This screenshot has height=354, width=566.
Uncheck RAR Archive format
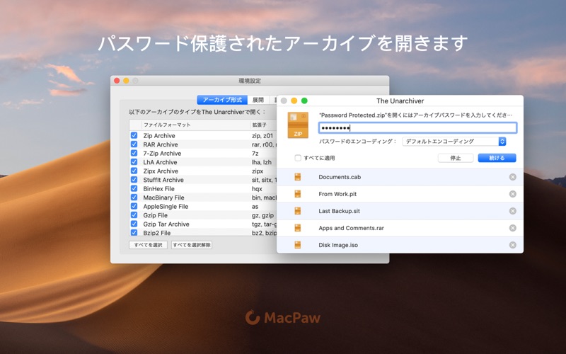pos(134,144)
